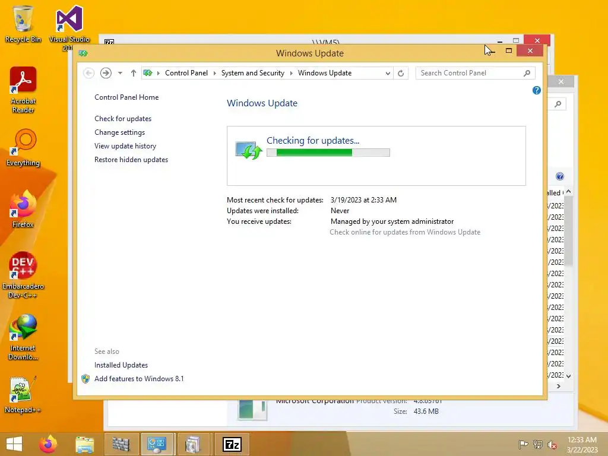Open the Embarcadero Dev-C++ shortcut

point(23,275)
